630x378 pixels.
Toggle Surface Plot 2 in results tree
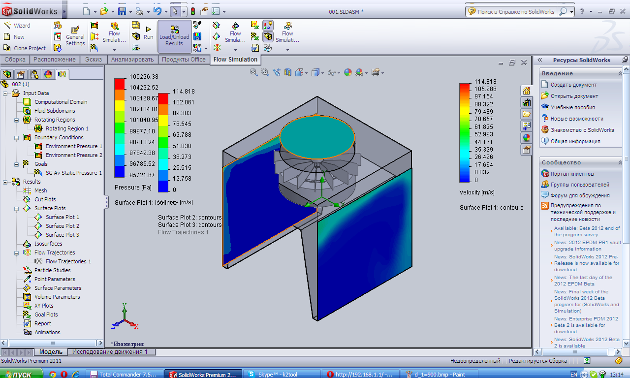coord(62,226)
